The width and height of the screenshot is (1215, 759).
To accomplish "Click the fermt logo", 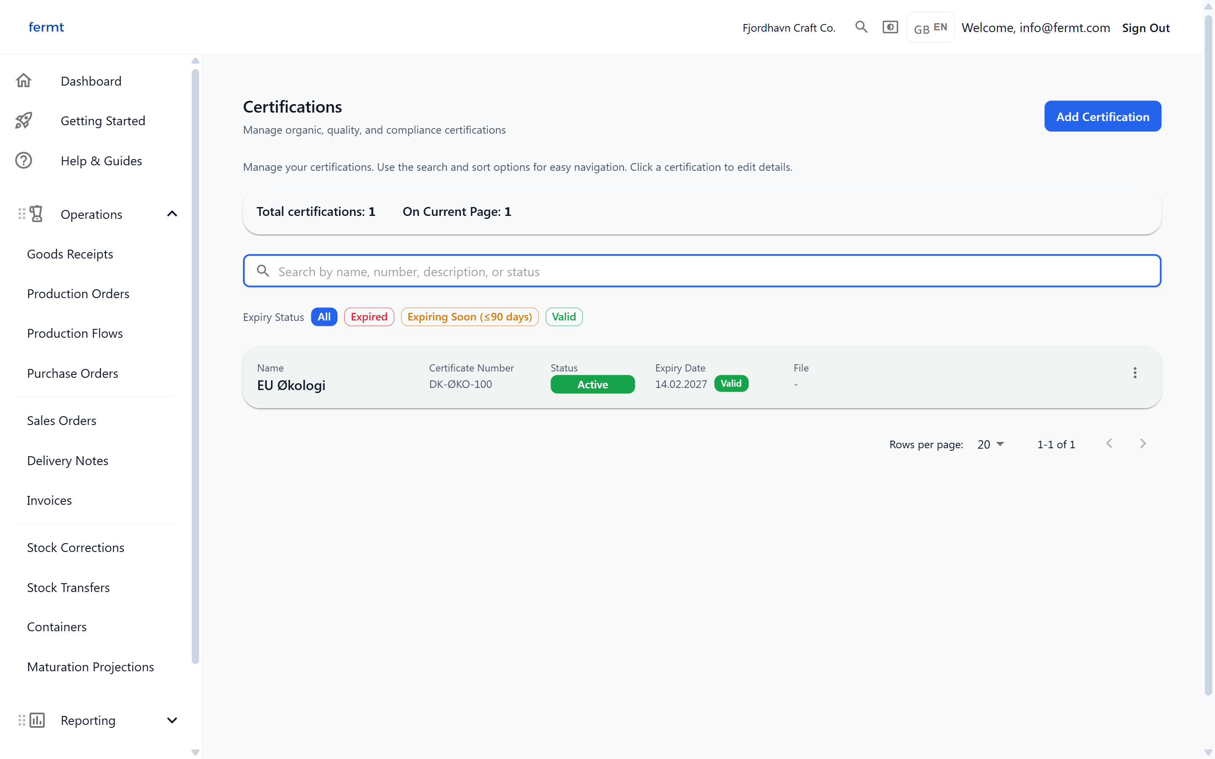I will (x=46, y=27).
